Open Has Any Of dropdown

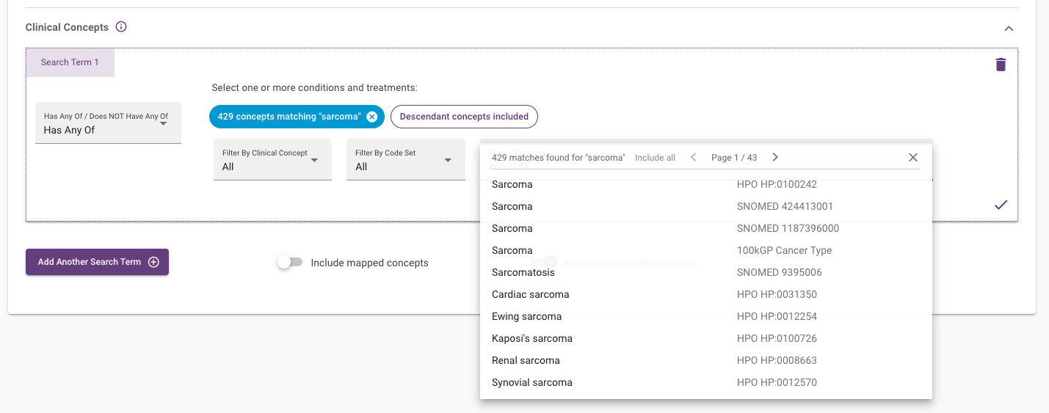pyautogui.click(x=108, y=123)
